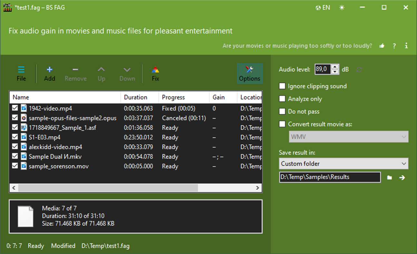Open the app info panel
The height and width of the screenshot is (254, 417).
tap(406, 46)
